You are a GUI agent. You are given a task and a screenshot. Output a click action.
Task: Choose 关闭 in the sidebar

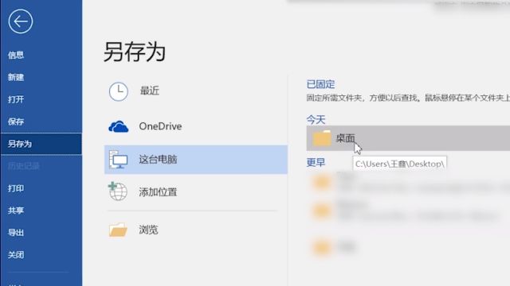tap(16, 255)
